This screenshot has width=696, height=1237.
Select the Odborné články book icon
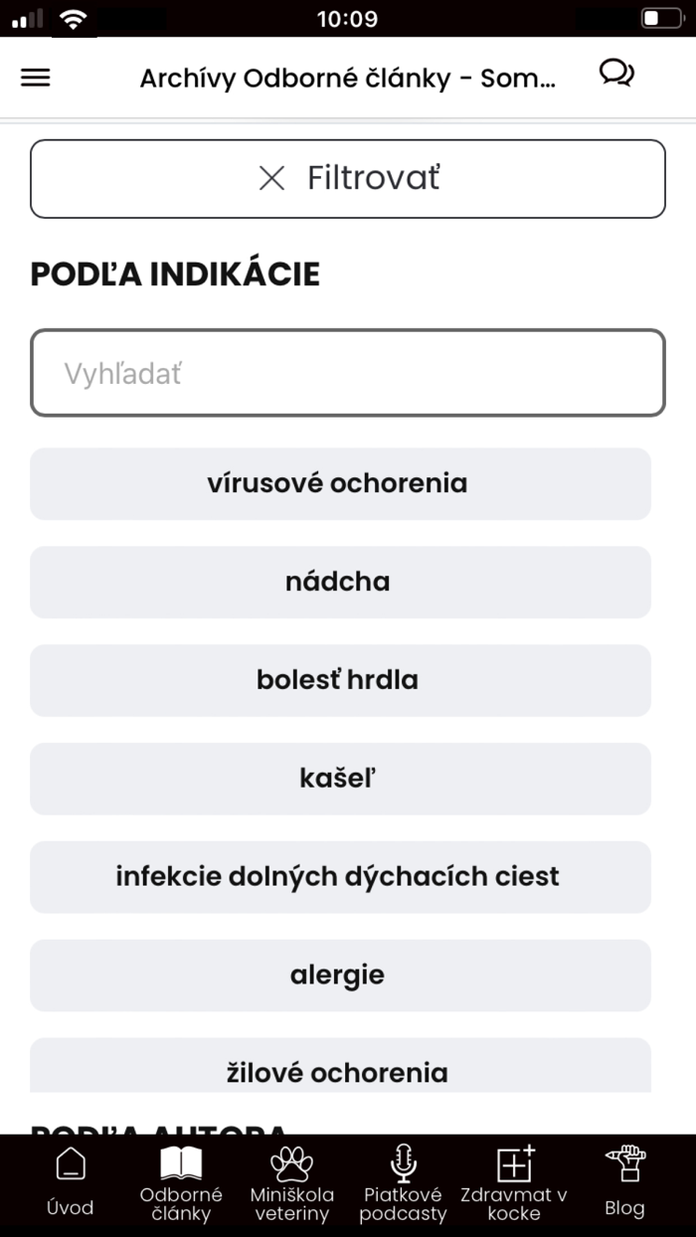(x=180, y=1161)
